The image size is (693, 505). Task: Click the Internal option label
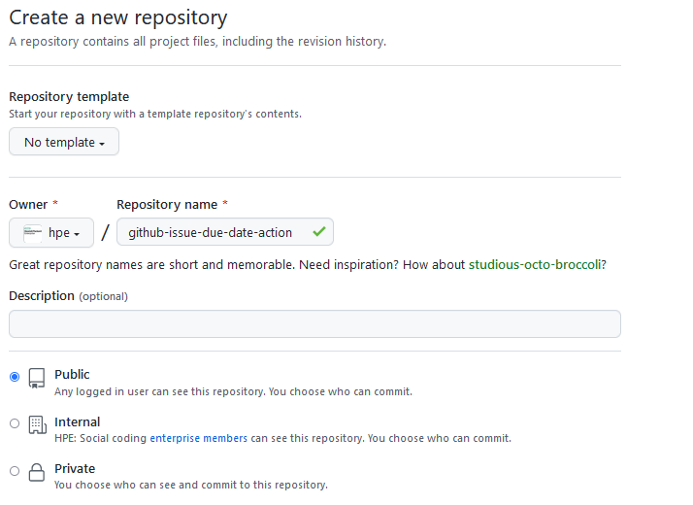pos(78,421)
